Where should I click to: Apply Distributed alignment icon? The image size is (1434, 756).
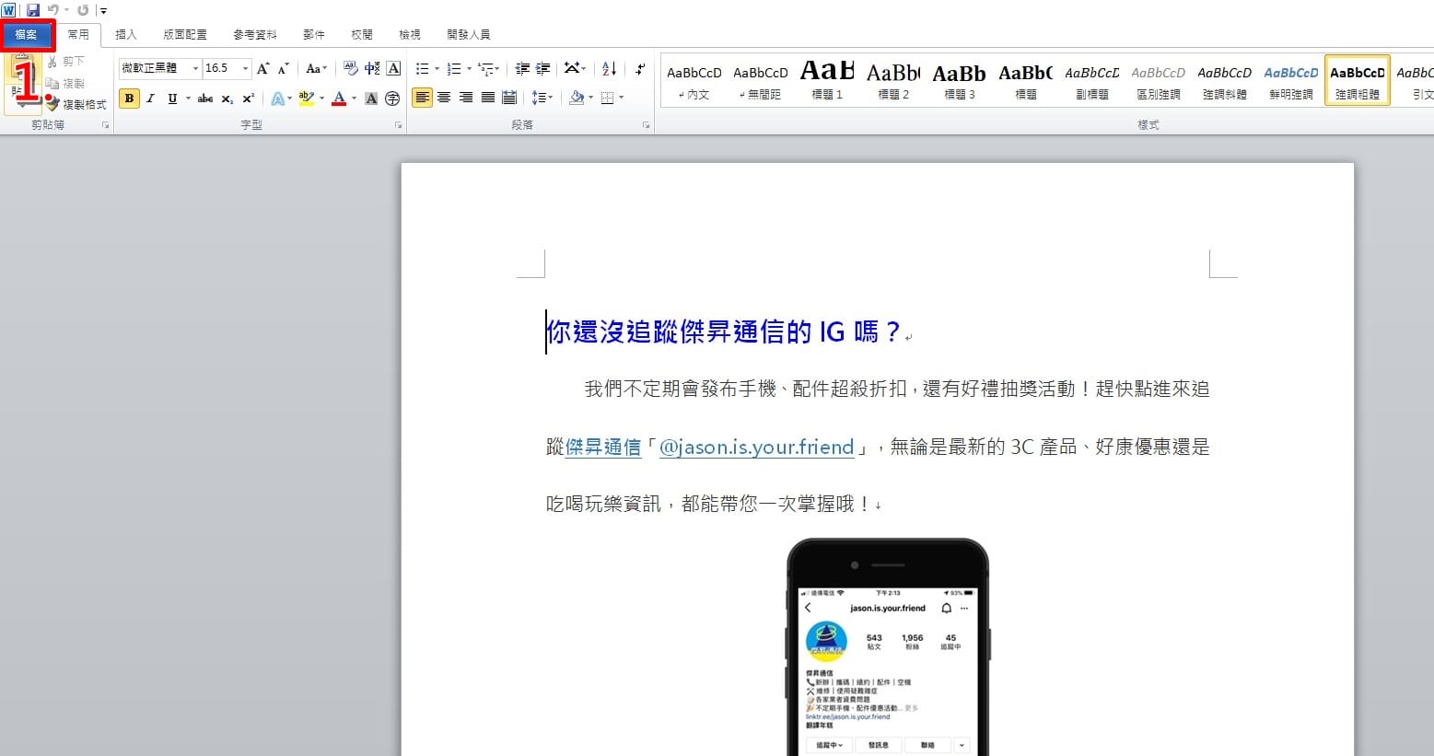pos(508,98)
